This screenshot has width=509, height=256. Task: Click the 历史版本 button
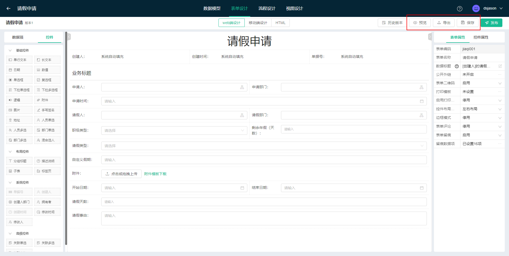[x=392, y=23]
